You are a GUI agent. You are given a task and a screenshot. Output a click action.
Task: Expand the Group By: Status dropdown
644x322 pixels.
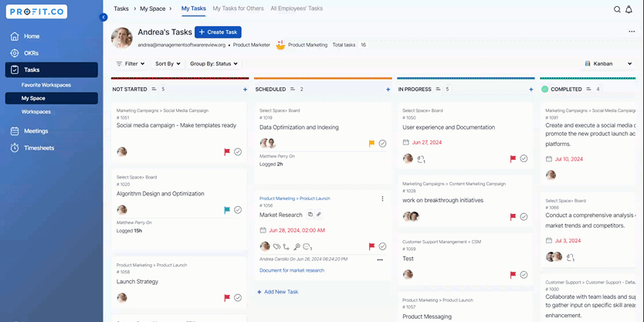[214, 64]
